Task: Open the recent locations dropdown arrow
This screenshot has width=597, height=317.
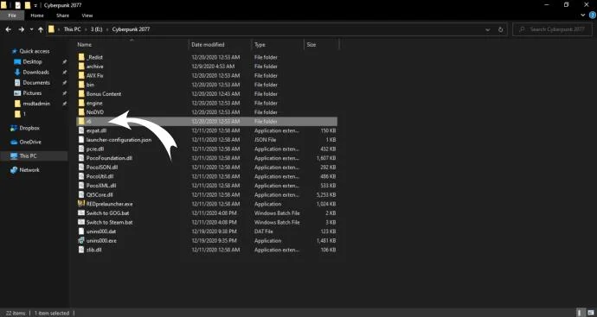Action: [x=31, y=29]
